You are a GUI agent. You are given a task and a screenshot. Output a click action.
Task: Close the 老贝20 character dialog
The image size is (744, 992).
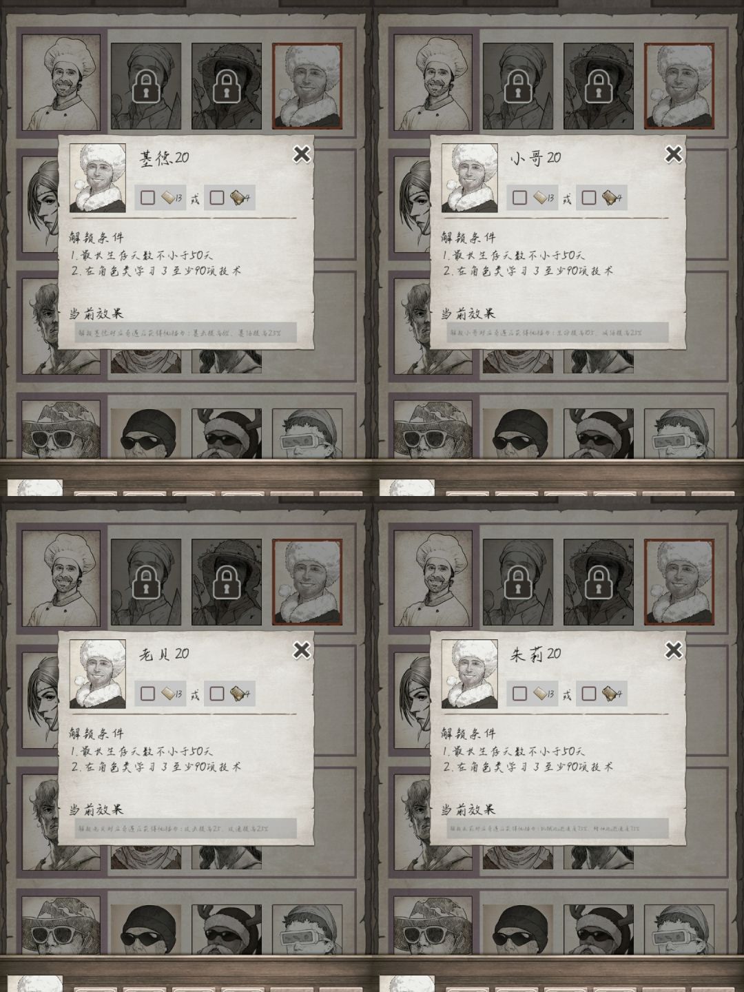point(301,650)
